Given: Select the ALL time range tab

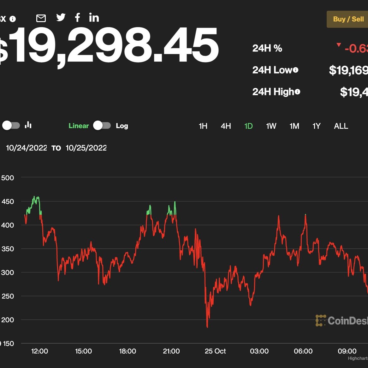Looking at the screenshot, I should pyautogui.click(x=341, y=126).
